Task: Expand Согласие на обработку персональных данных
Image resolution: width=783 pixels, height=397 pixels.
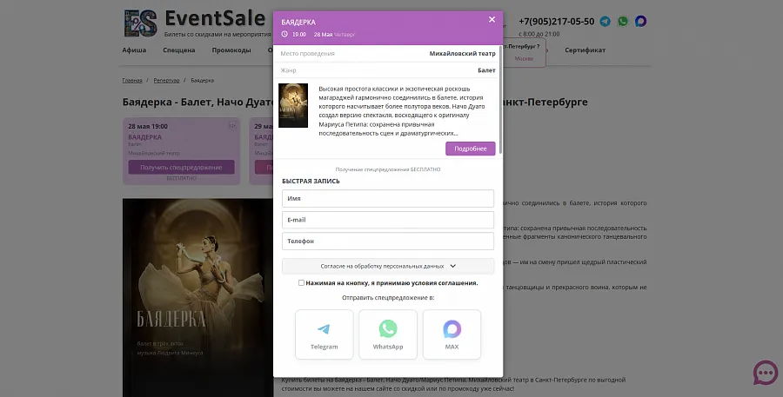Action: tap(388, 266)
